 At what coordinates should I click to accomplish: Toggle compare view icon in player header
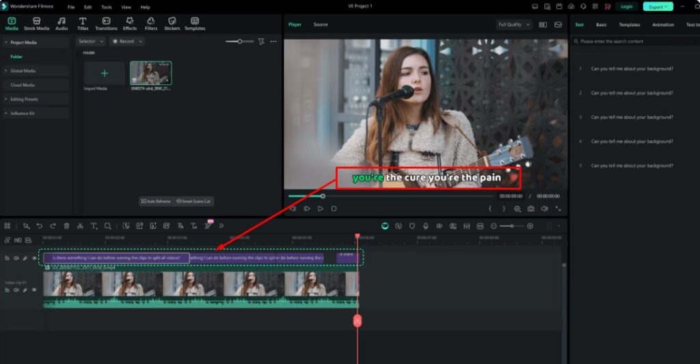[543, 25]
